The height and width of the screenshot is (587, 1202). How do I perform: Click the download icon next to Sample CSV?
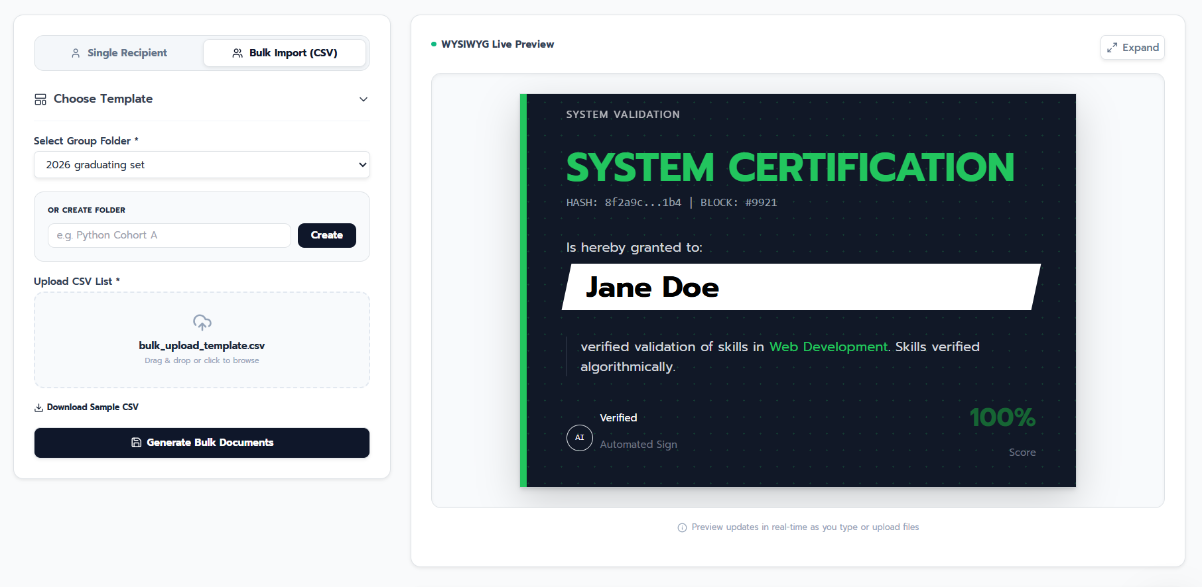(x=38, y=407)
